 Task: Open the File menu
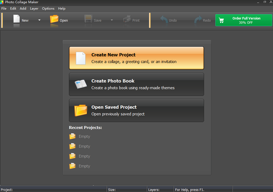[4, 8]
